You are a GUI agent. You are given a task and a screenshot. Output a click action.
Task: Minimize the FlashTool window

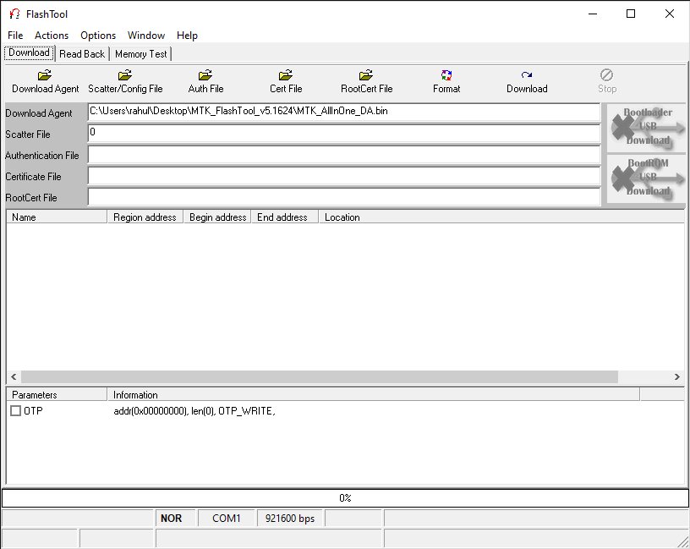(593, 14)
